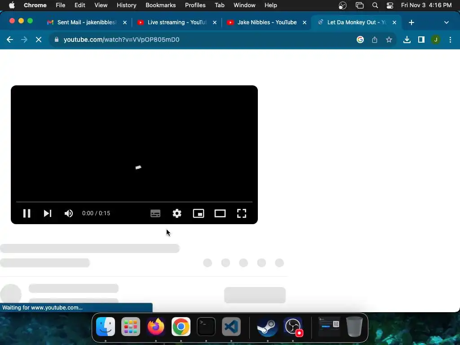
Task: Open the Edit menu
Action: 80,5
